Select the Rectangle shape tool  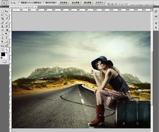pos(6,42)
